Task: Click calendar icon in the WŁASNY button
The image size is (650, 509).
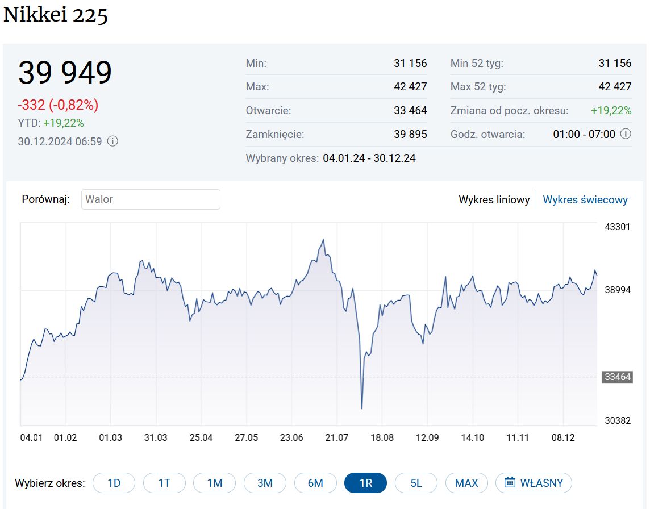Action: coord(510,483)
